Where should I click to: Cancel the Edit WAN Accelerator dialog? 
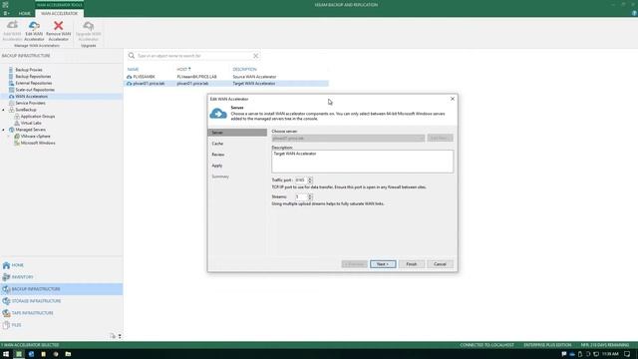point(440,264)
